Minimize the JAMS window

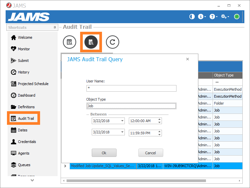pyautogui.click(x=219, y=6)
